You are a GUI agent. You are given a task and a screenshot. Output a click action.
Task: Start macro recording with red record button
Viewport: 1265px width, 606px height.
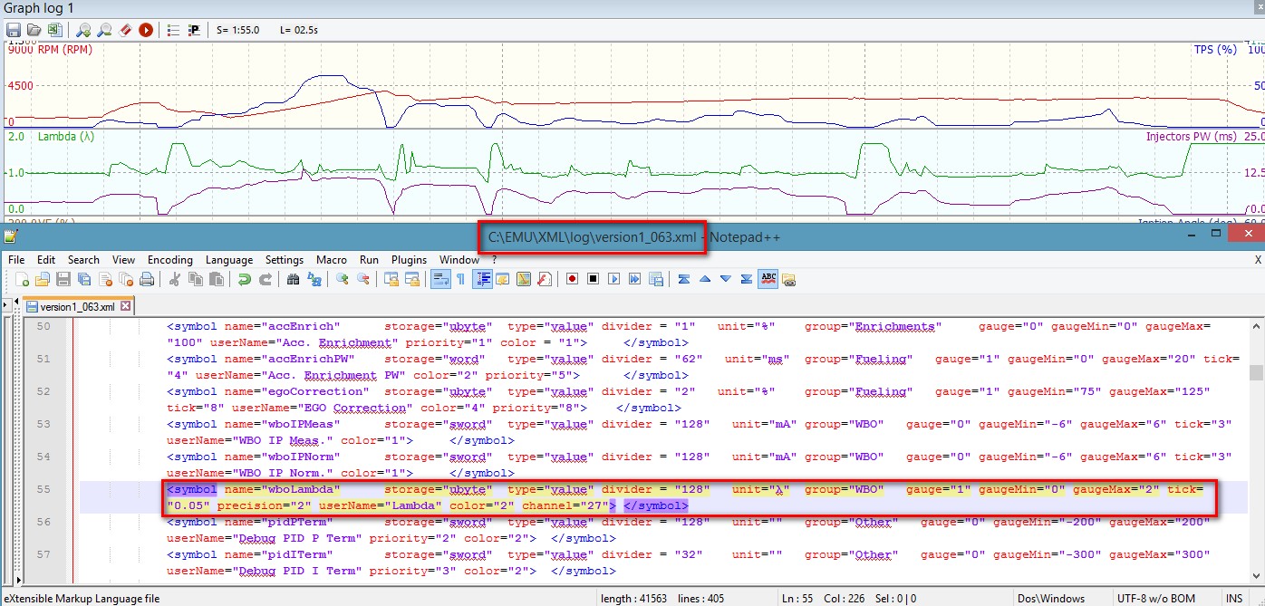point(572,279)
